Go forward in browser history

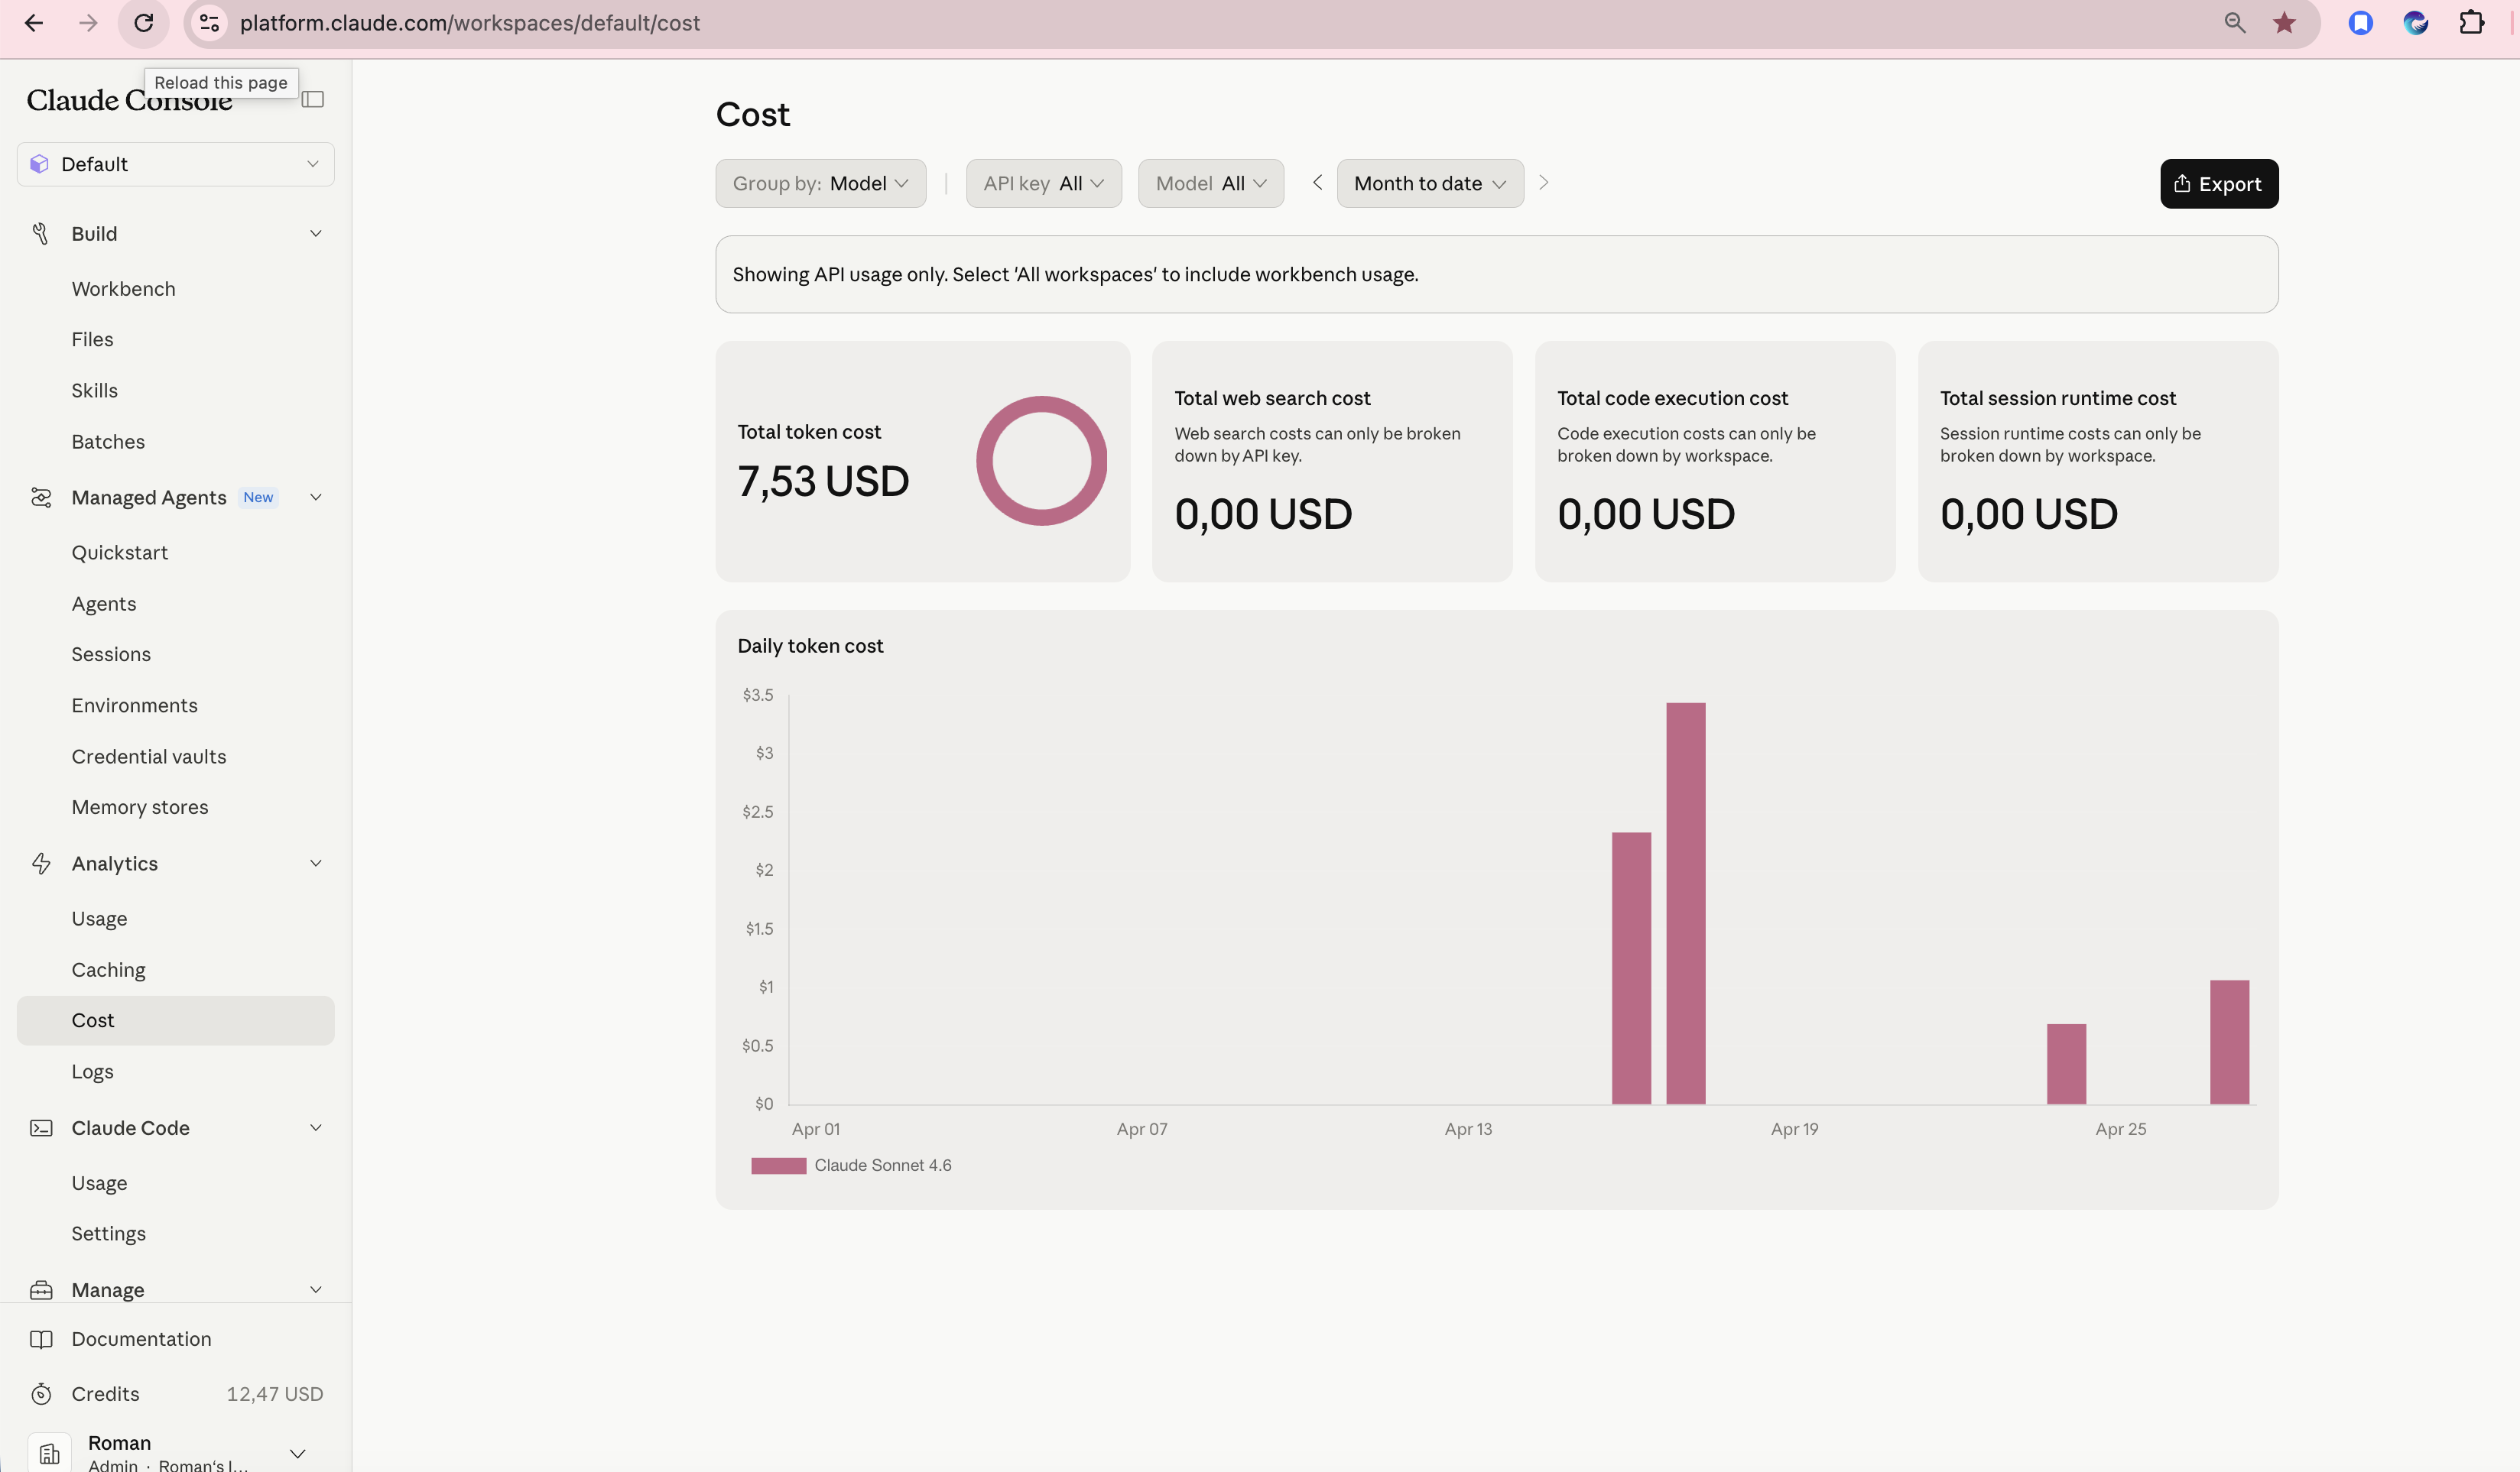[x=89, y=23]
